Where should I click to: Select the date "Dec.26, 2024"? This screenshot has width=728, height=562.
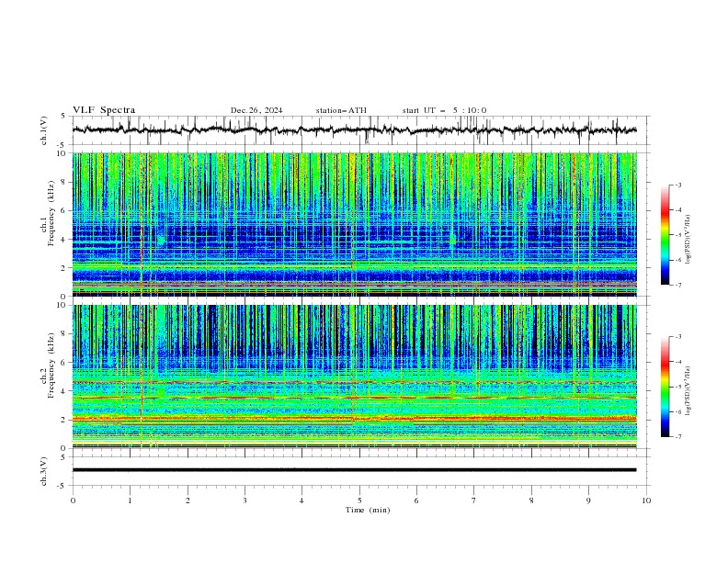(x=256, y=110)
